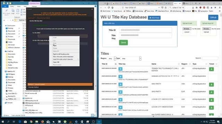Go up one folder in Explorer
The width and height of the screenshot is (222, 124).
(13, 20)
